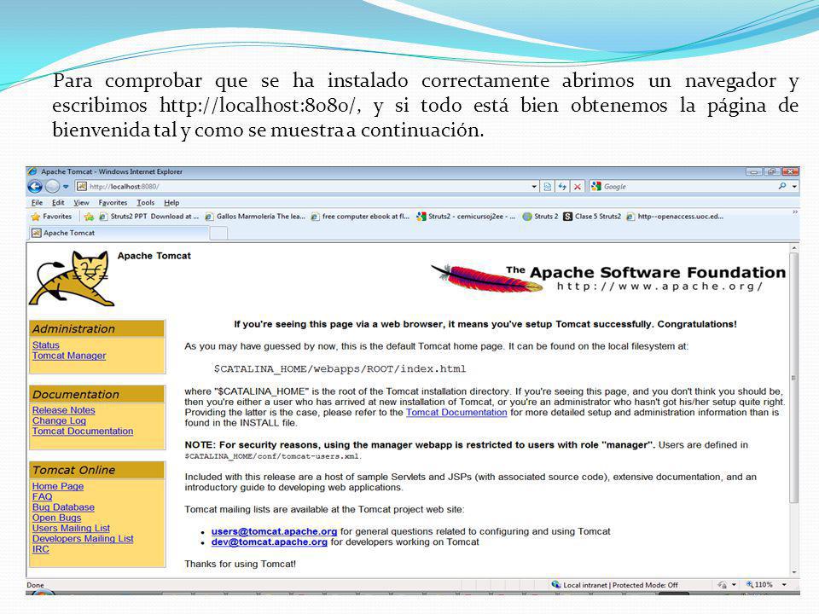The width and height of the screenshot is (819, 614).
Task: Click the Tomcat cat logo image
Action: pos(71,278)
